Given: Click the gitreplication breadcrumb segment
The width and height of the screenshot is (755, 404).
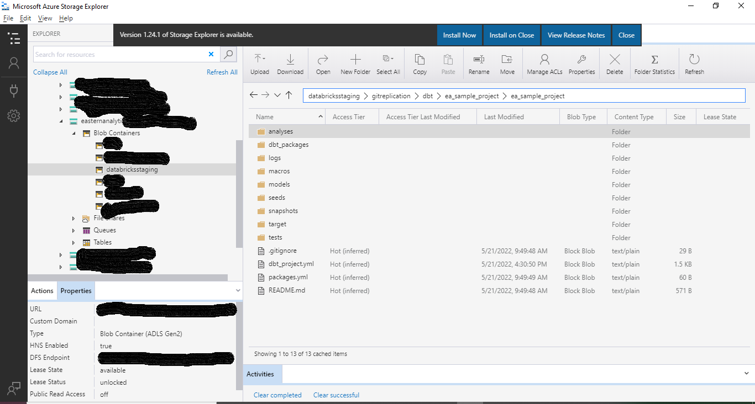Looking at the screenshot, I should tap(391, 96).
